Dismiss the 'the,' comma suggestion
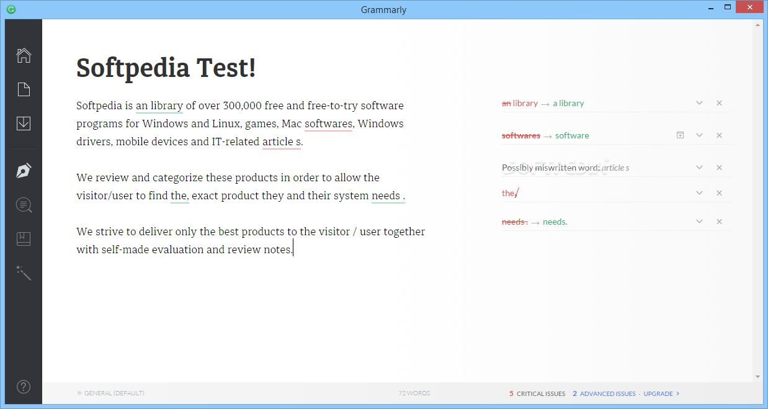The width and height of the screenshot is (768, 409). tap(719, 193)
